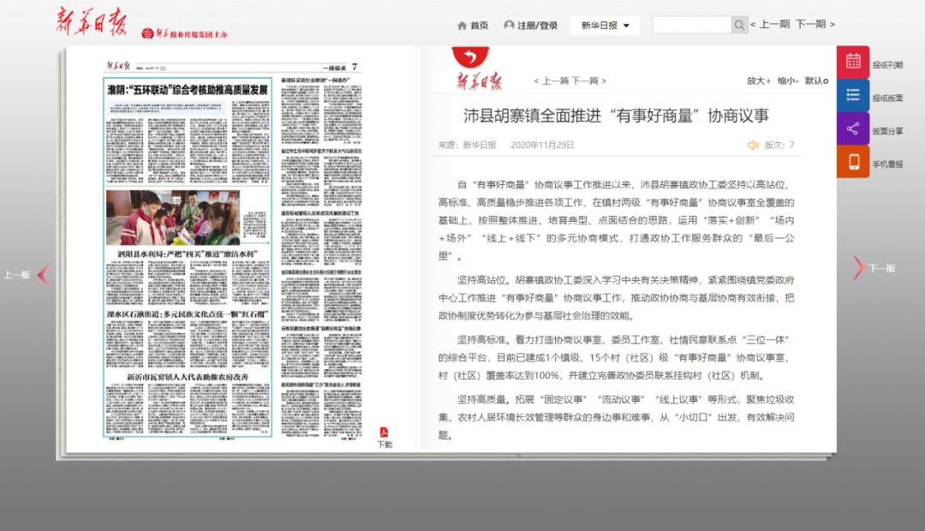Image resolution: width=925 pixels, height=531 pixels.
Task: Play article audio with speaker icon
Action: tap(753, 145)
